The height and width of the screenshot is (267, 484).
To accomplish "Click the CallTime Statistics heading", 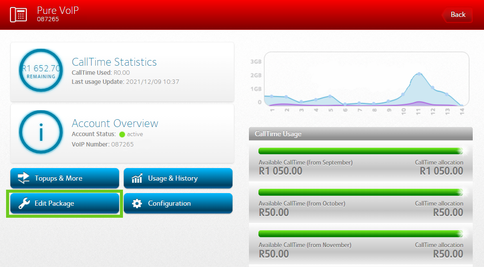I will pos(114,62).
